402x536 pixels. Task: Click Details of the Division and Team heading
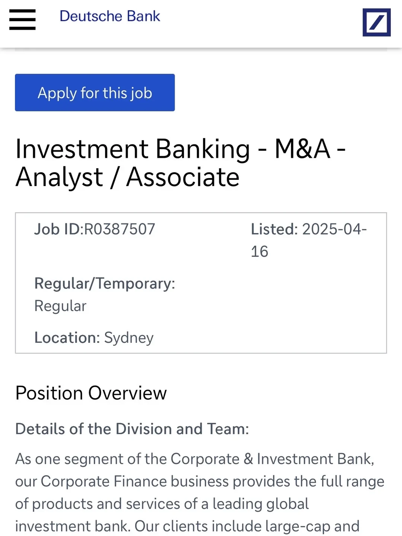click(x=132, y=429)
